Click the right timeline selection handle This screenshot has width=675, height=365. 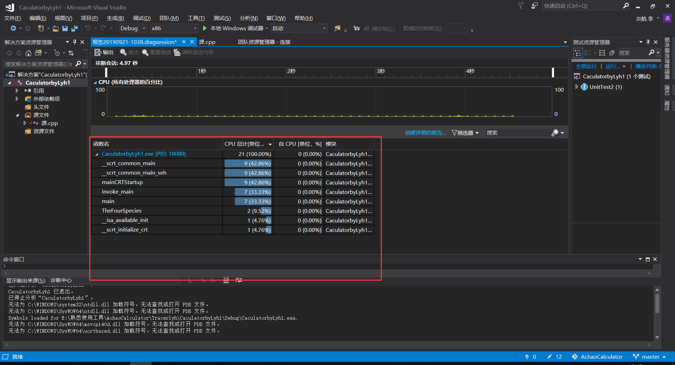tap(553, 72)
